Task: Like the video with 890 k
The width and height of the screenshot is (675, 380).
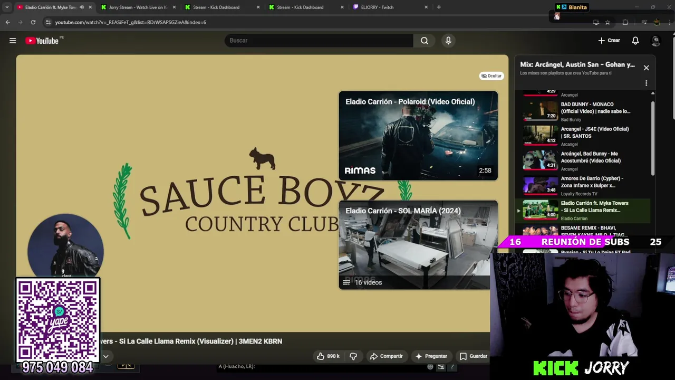Action: click(x=328, y=356)
